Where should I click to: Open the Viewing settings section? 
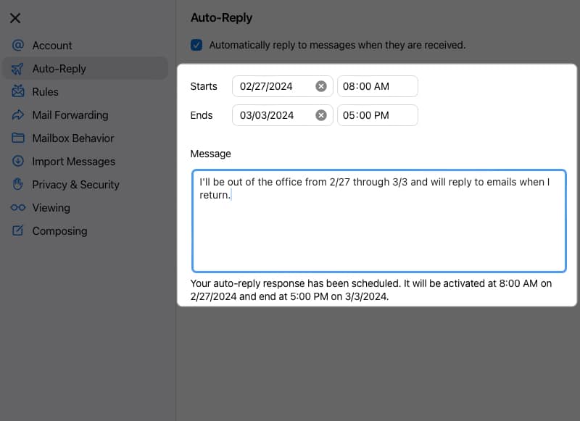(86, 208)
